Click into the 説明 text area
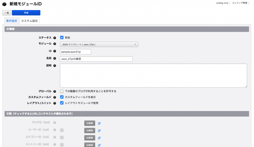This screenshot has width=254, height=147. (153, 75)
